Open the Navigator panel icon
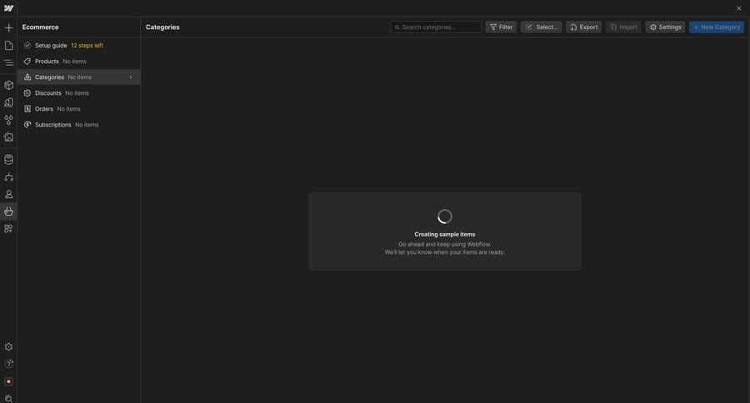 pyautogui.click(x=8, y=62)
